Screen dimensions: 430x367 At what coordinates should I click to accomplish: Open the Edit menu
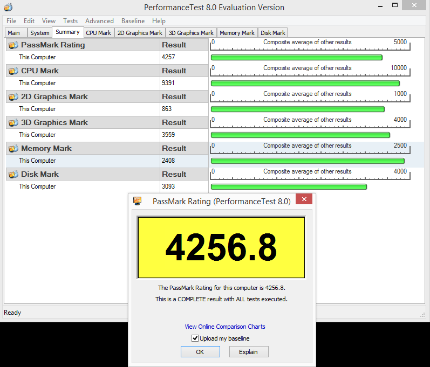coord(29,21)
